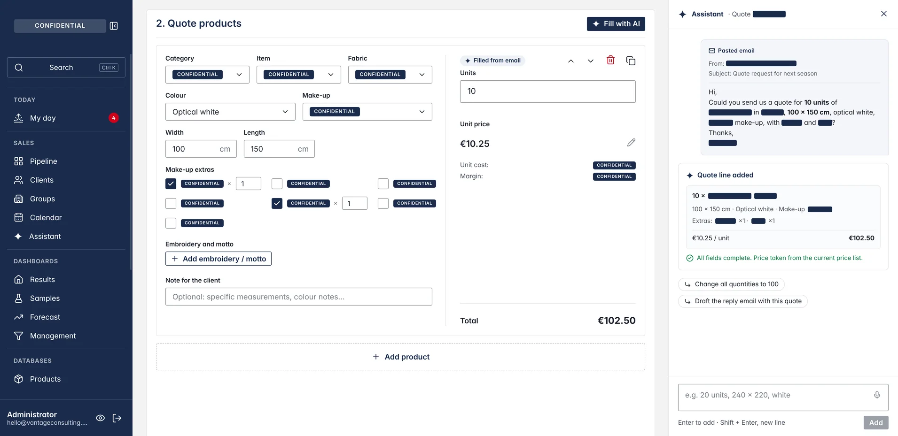The height and width of the screenshot is (436, 898).
Task: Collapse the sidebar with the panel icon
Action: (x=114, y=26)
